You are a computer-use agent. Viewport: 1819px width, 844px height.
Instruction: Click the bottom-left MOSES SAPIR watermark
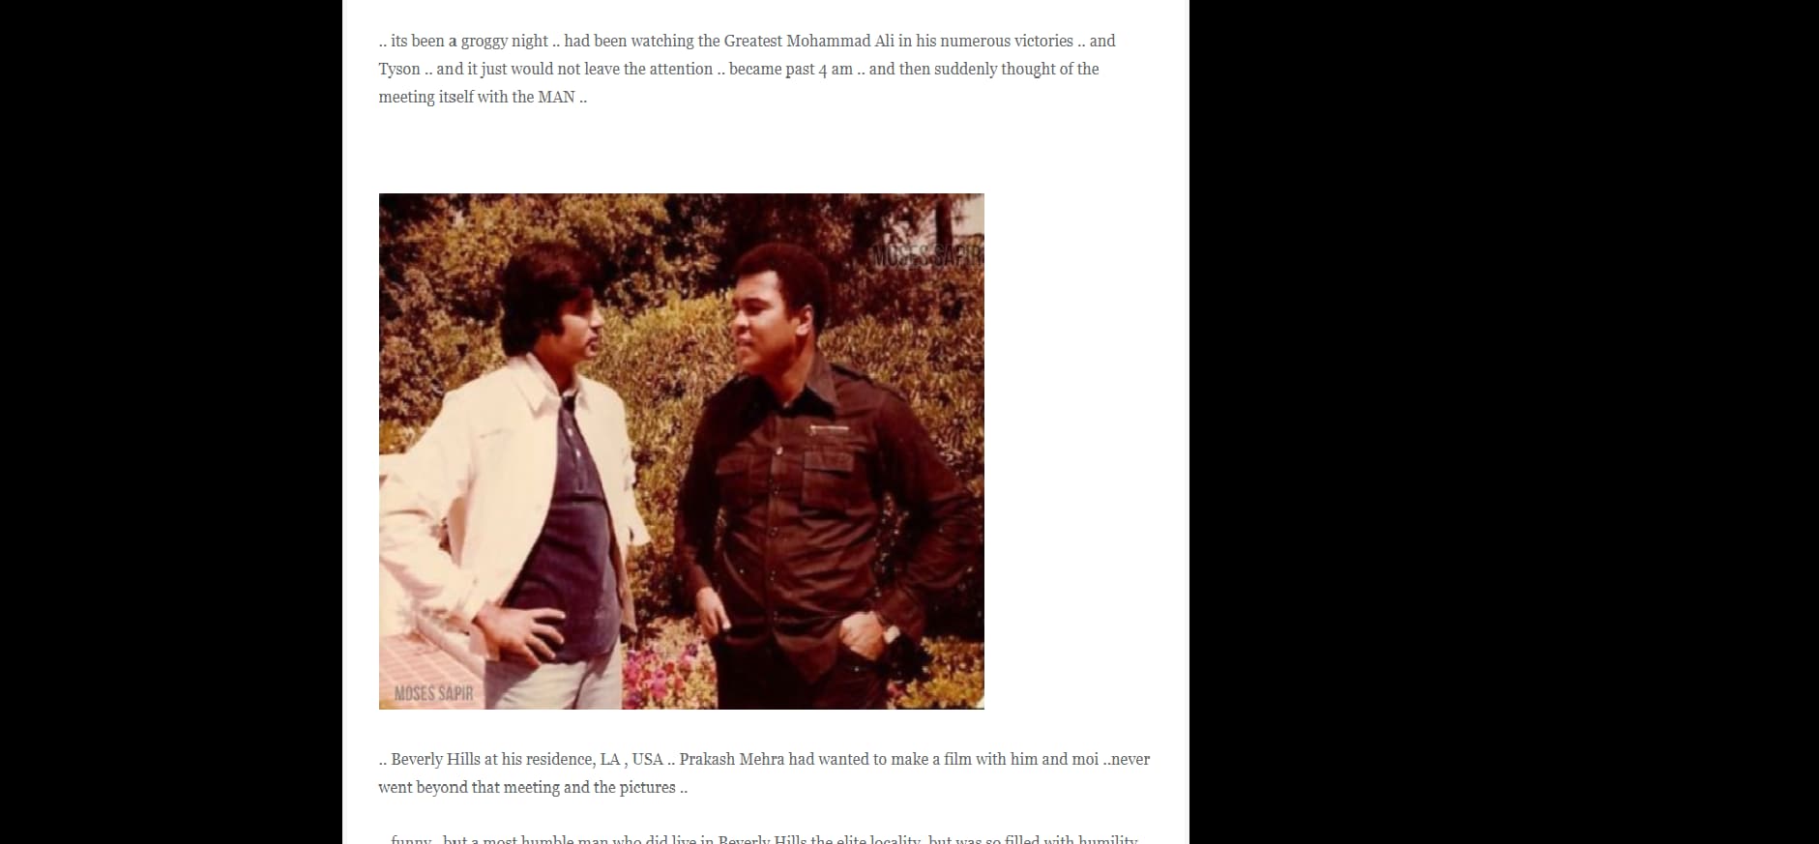[x=434, y=693]
